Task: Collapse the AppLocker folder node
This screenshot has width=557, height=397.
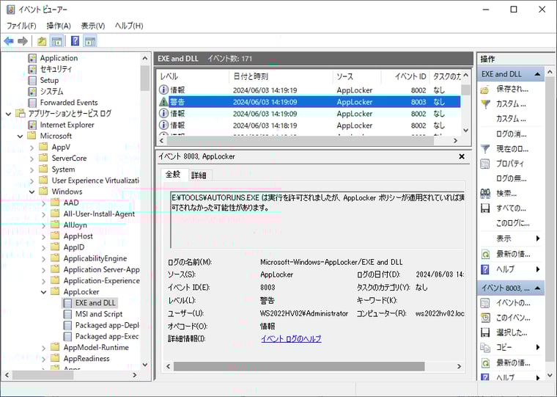Action: click(x=44, y=292)
